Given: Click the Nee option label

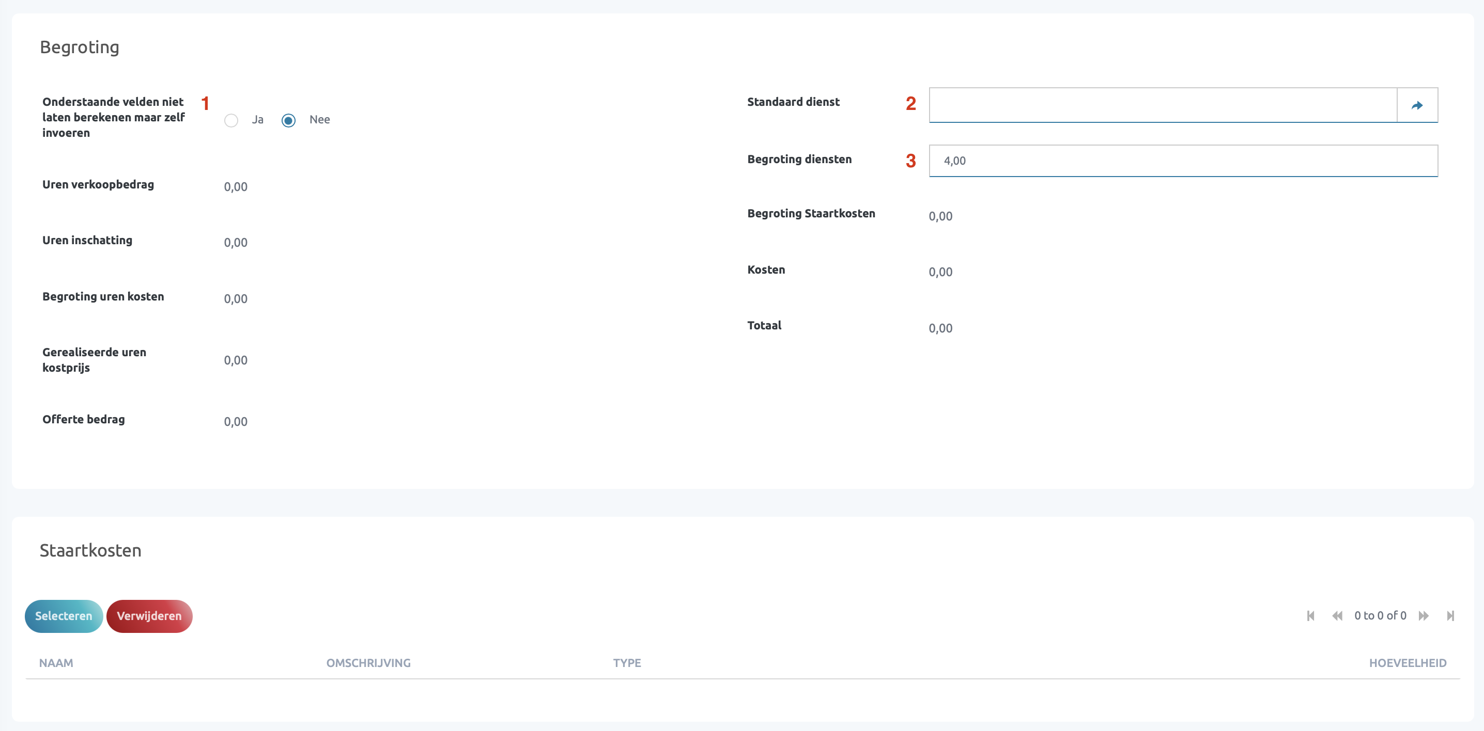Looking at the screenshot, I should 319,120.
